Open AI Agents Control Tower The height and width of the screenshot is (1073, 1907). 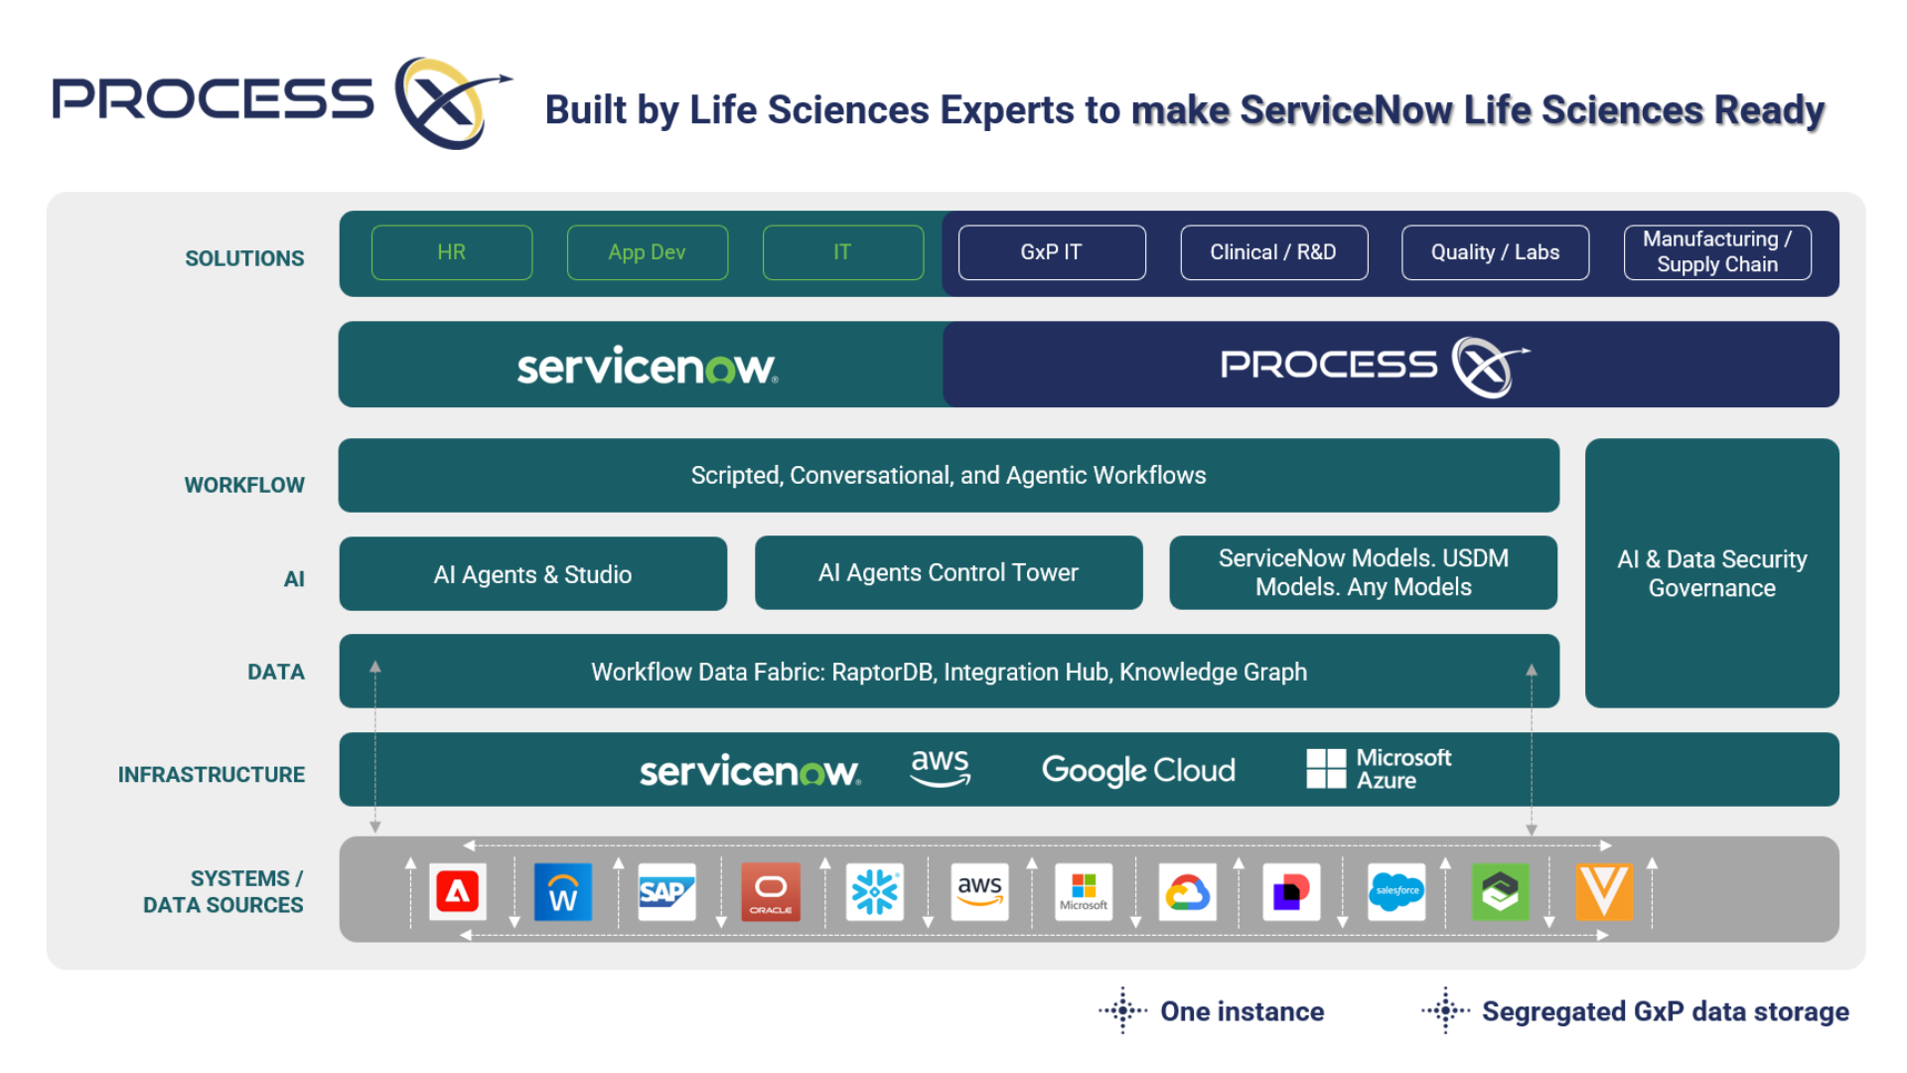pyautogui.click(x=949, y=573)
